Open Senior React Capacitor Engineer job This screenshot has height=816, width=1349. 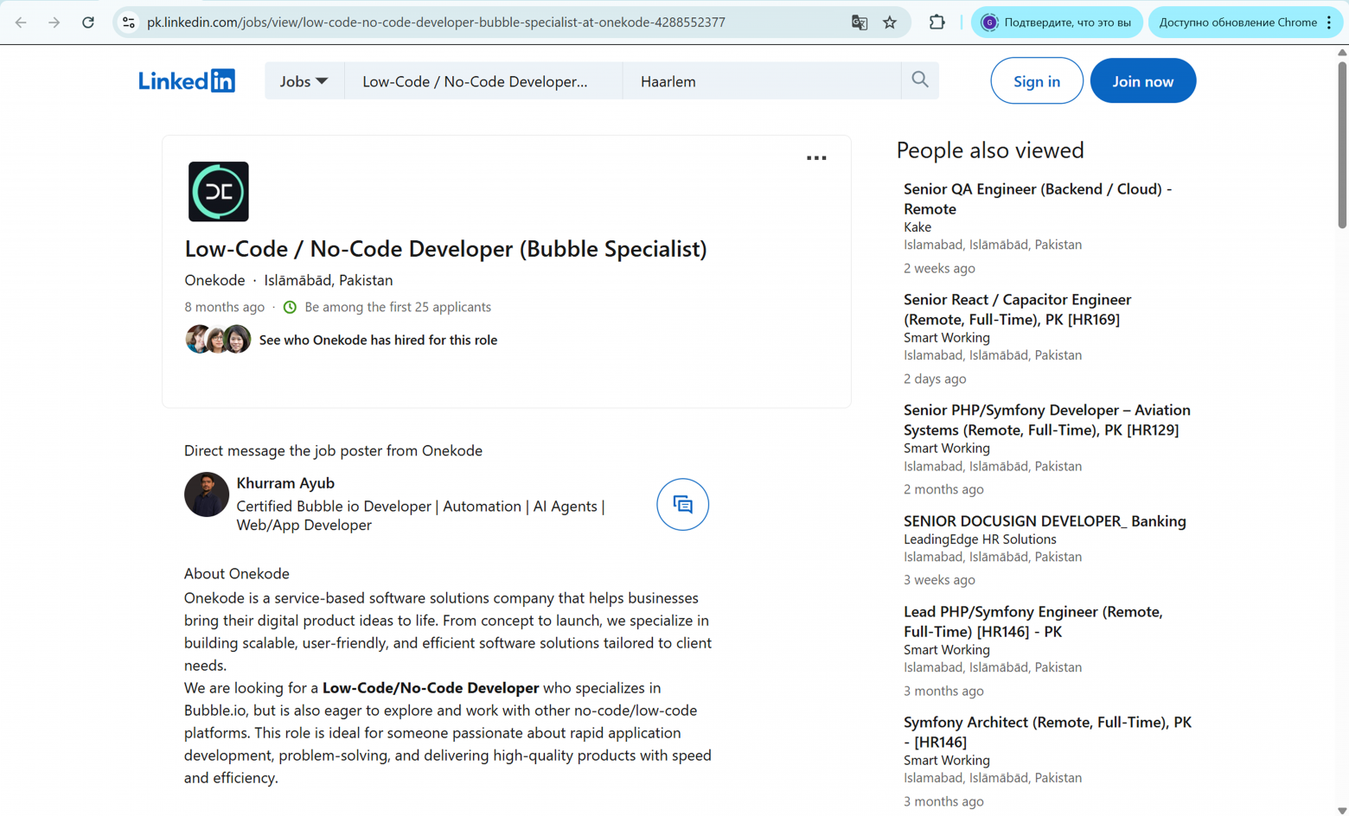1017,309
